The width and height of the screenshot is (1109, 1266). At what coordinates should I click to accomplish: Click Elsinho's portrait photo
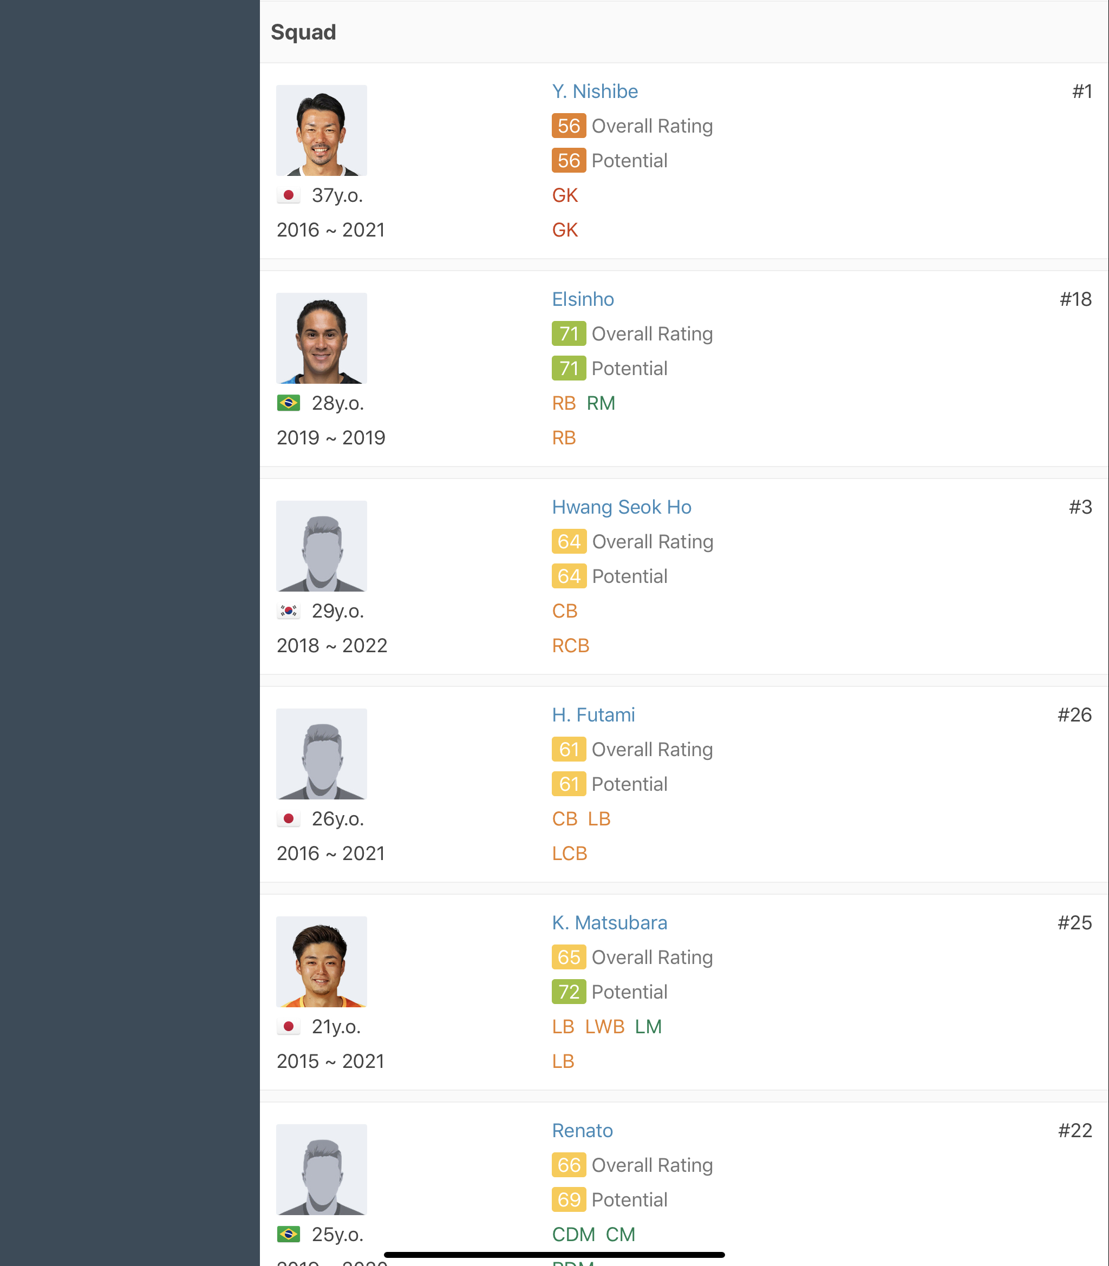[321, 338]
